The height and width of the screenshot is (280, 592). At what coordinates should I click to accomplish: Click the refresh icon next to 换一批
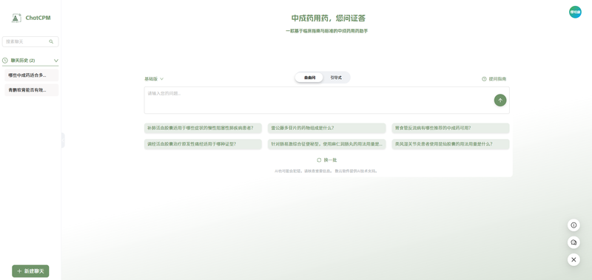(x=319, y=160)
